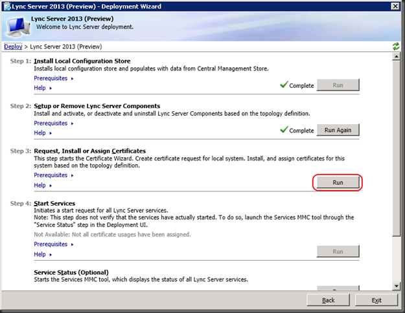Expand Help under Step 1
The image size is (405, 313).
(x=43, y=88)
